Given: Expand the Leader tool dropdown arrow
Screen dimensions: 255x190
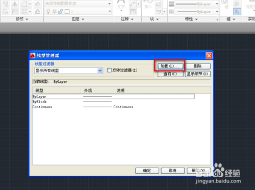Looking at the screenshot, I should tap(139, 4).
